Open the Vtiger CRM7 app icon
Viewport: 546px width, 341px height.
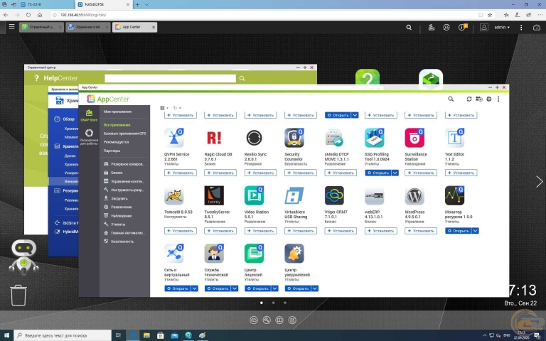(x=334, y=195)
